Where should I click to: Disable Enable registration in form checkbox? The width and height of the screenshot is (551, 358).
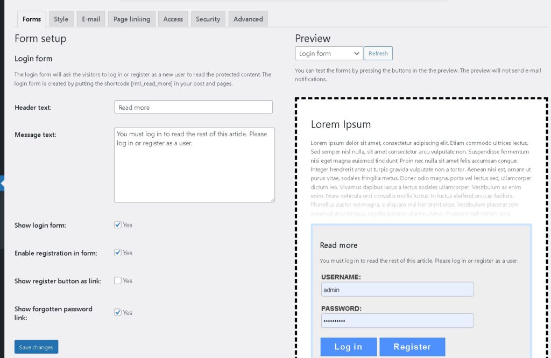coord(118,252)
